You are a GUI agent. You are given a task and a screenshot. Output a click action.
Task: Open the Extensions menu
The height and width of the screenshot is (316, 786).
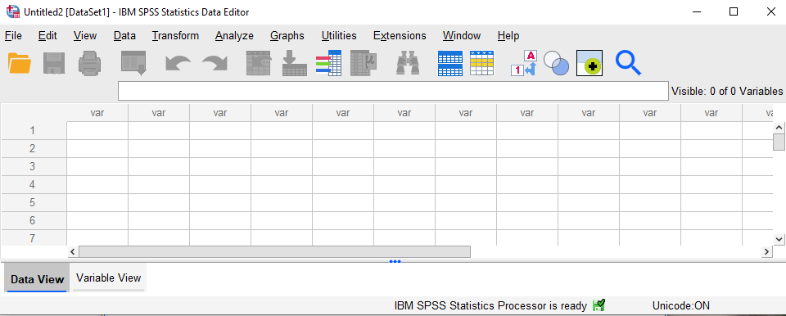[400, 36]
